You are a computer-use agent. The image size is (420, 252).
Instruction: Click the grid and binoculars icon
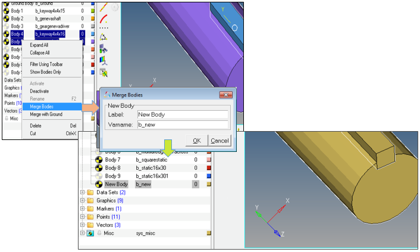point(104,49)
